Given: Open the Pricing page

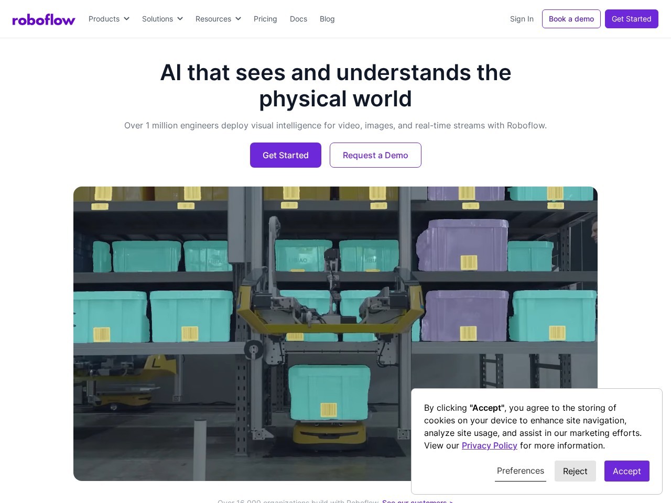Looking at the screenshot, I should click(x=265, y=19).
